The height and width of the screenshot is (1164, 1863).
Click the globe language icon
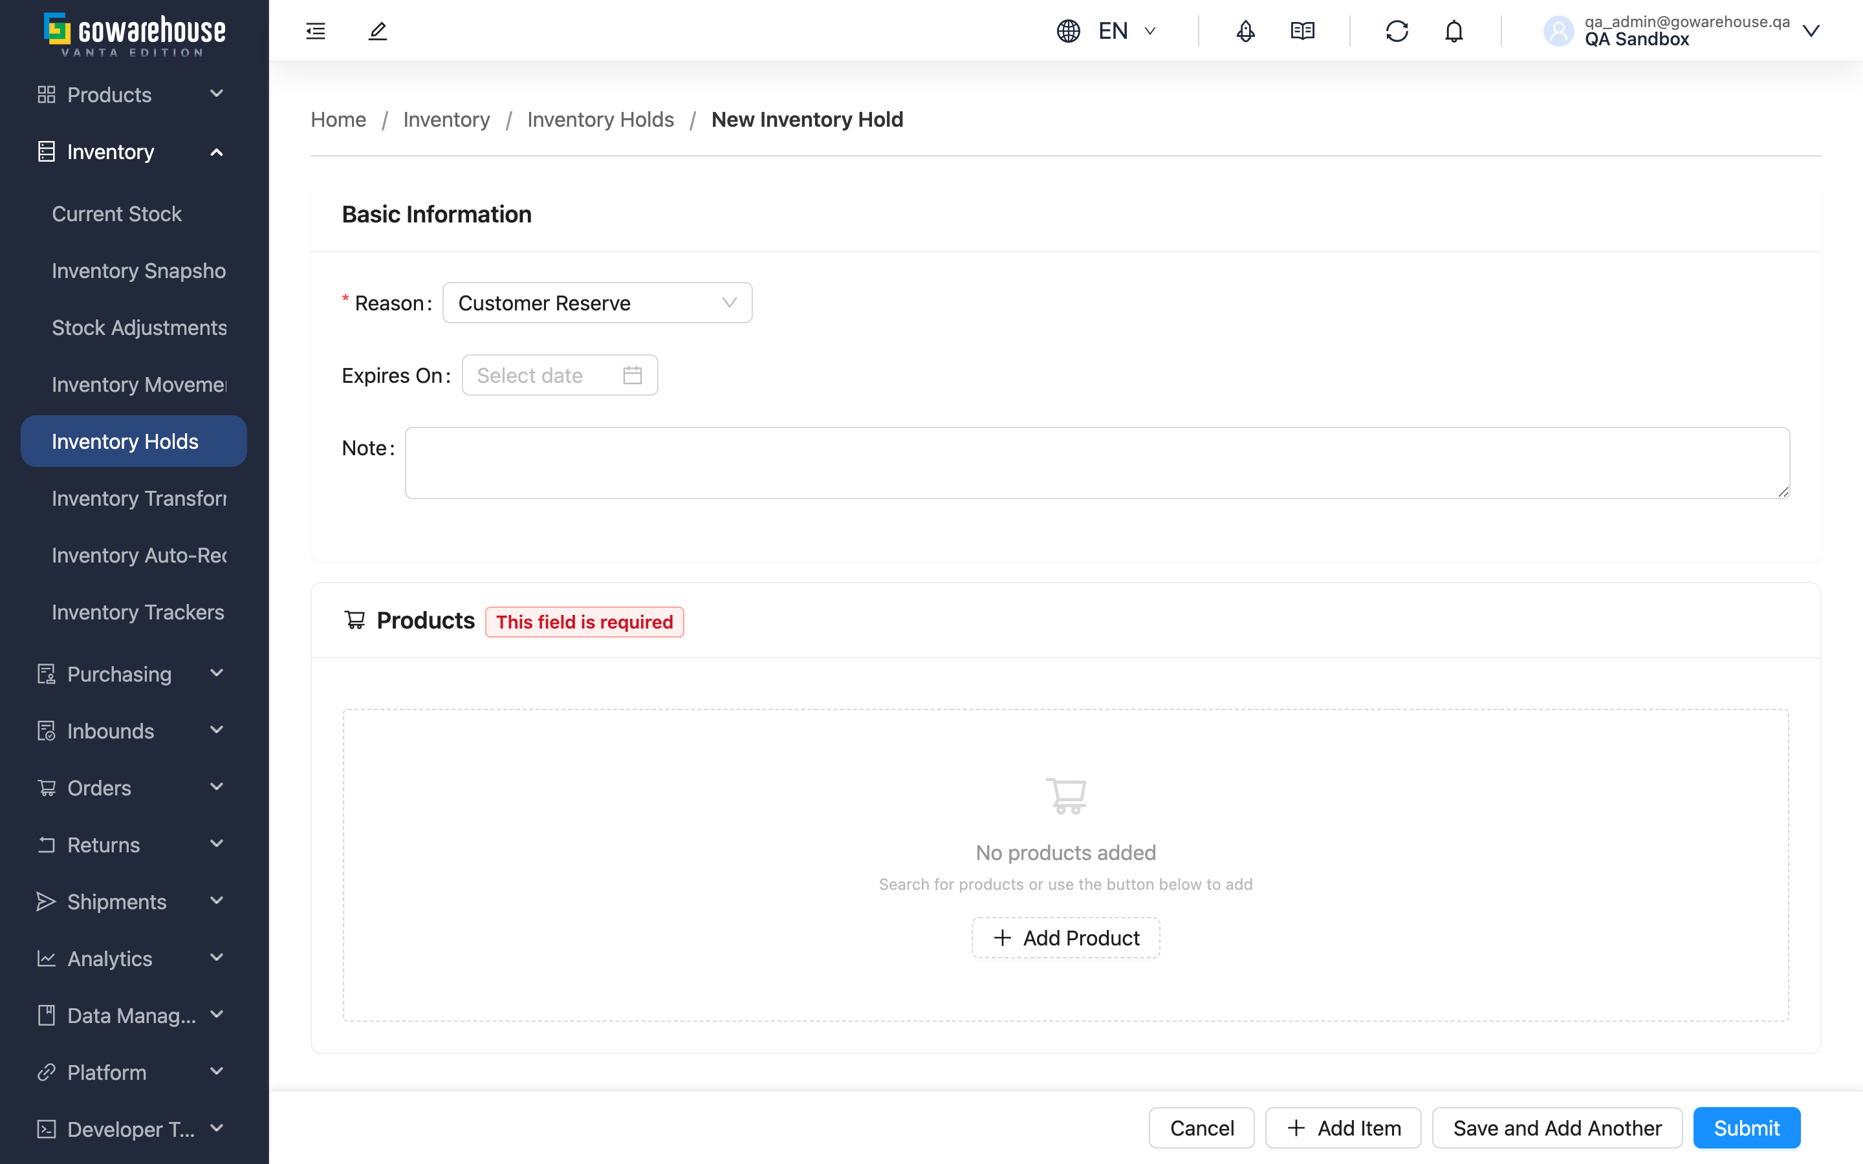(1069, 31)
